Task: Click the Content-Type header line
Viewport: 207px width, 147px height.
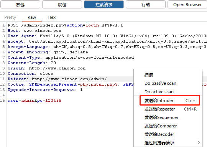Action: click(71, 57)
